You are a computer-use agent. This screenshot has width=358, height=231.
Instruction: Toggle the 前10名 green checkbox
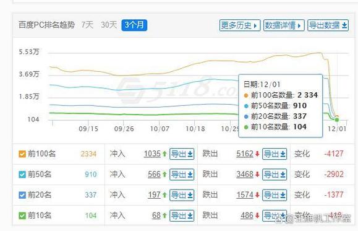[22, 216]
